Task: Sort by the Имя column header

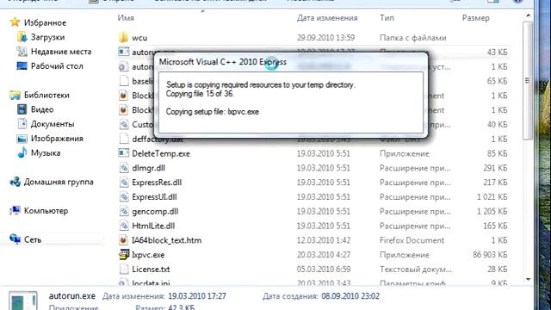Action: click(126, 17)
